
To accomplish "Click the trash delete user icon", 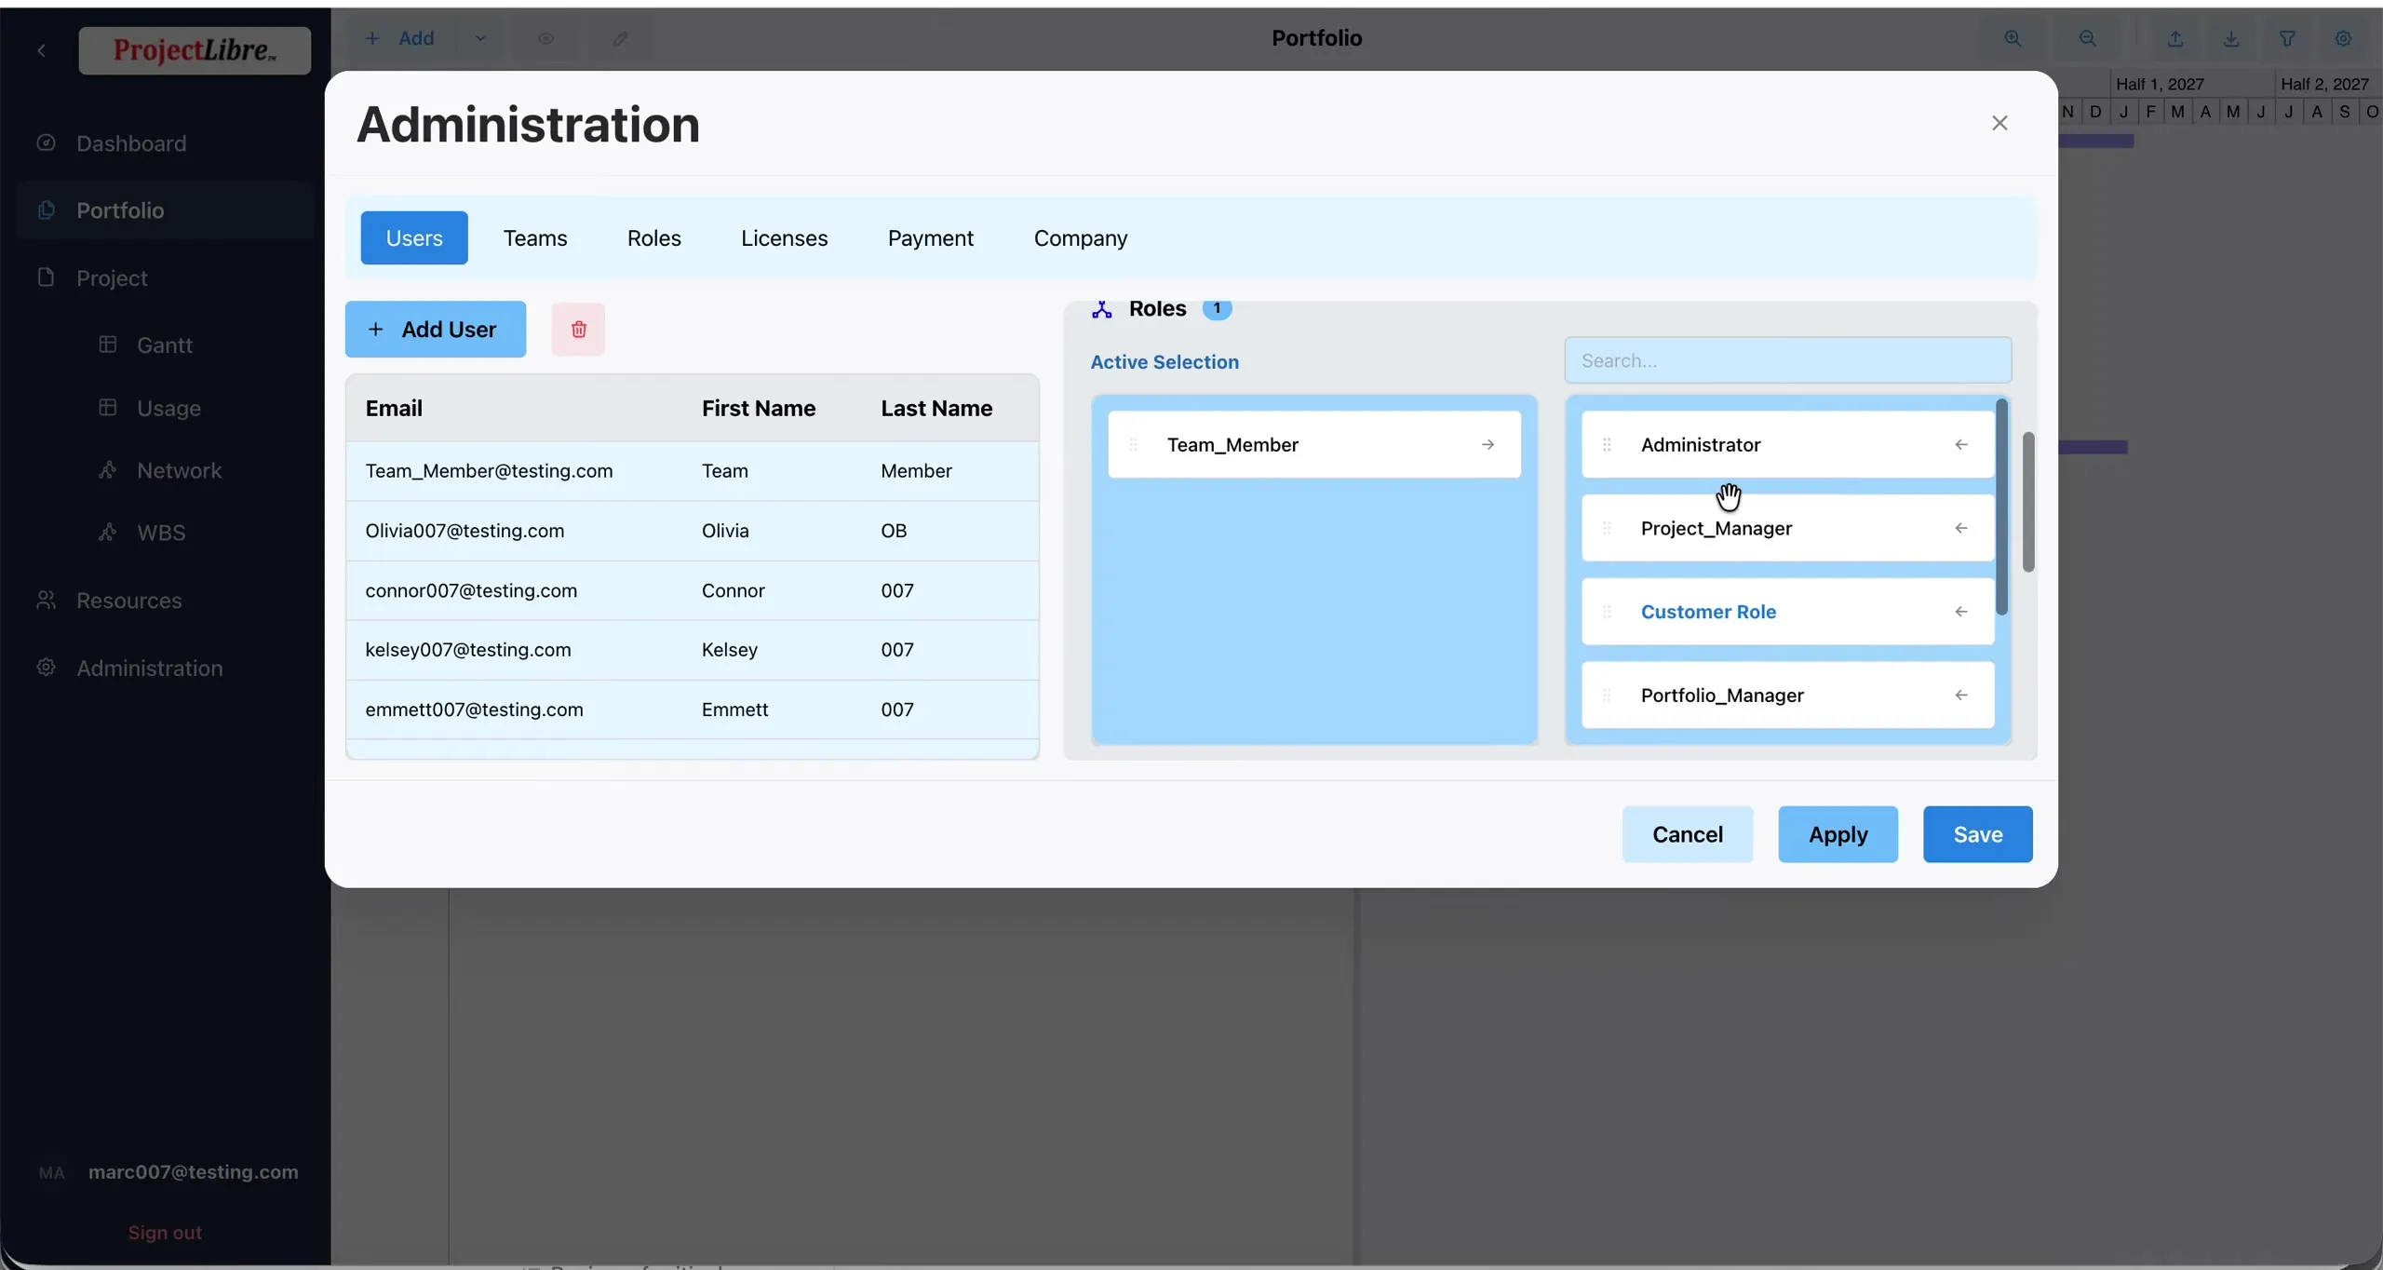I will click(x=578, y=330).
